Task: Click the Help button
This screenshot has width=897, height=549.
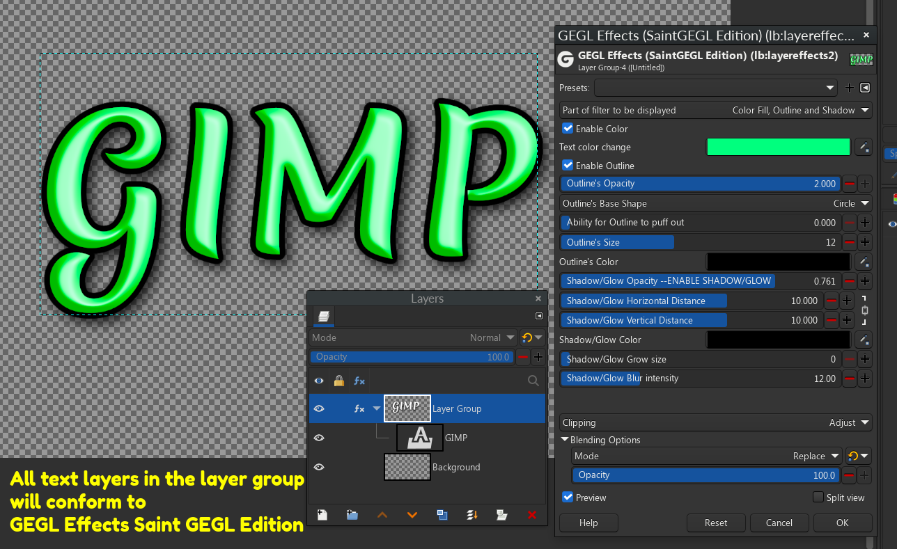Action: point(588,523)
